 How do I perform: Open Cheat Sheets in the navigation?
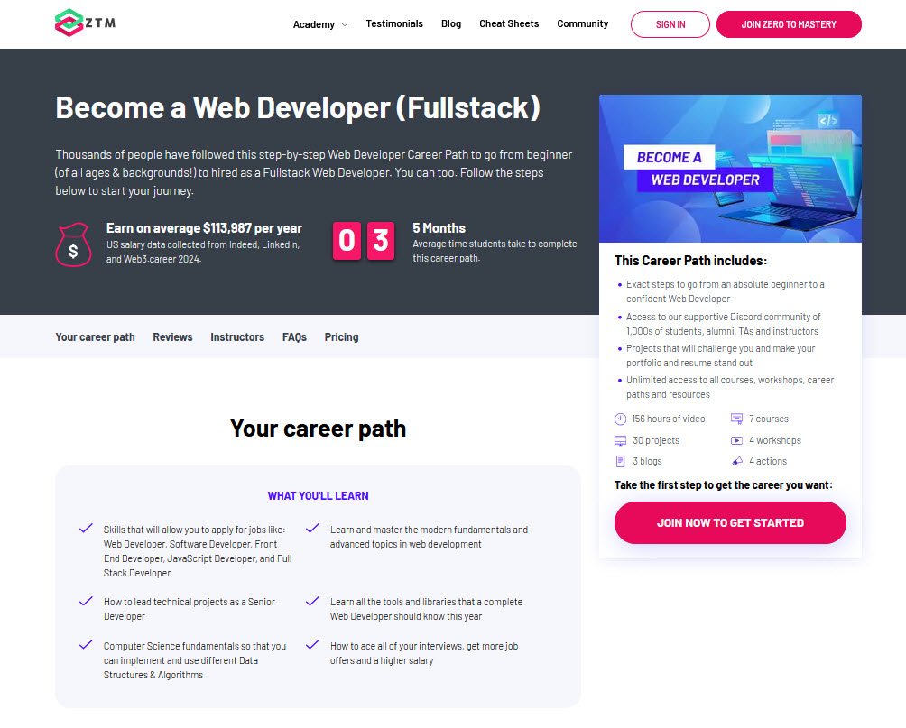(509, 23)
